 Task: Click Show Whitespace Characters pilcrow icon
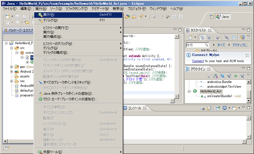pos(181,16)
